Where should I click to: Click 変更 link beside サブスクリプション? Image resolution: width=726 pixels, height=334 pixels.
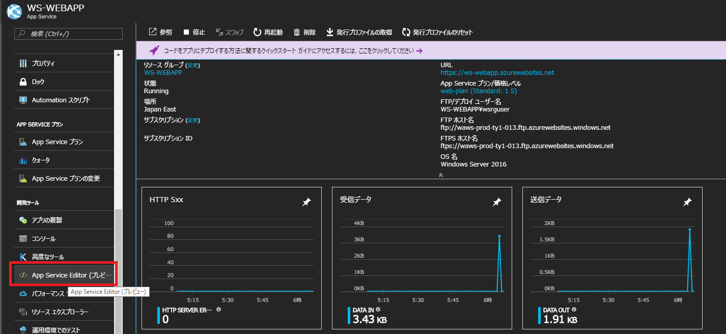pyautogui.click(x=193, y=120)
